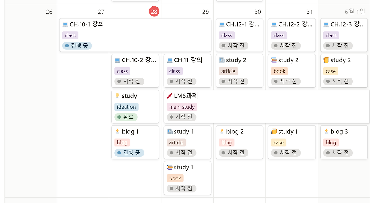The width and height of the screenshot is (375, 203).
Task: Click the crayon icon on LMS과제 card
Action: point(169,96)
